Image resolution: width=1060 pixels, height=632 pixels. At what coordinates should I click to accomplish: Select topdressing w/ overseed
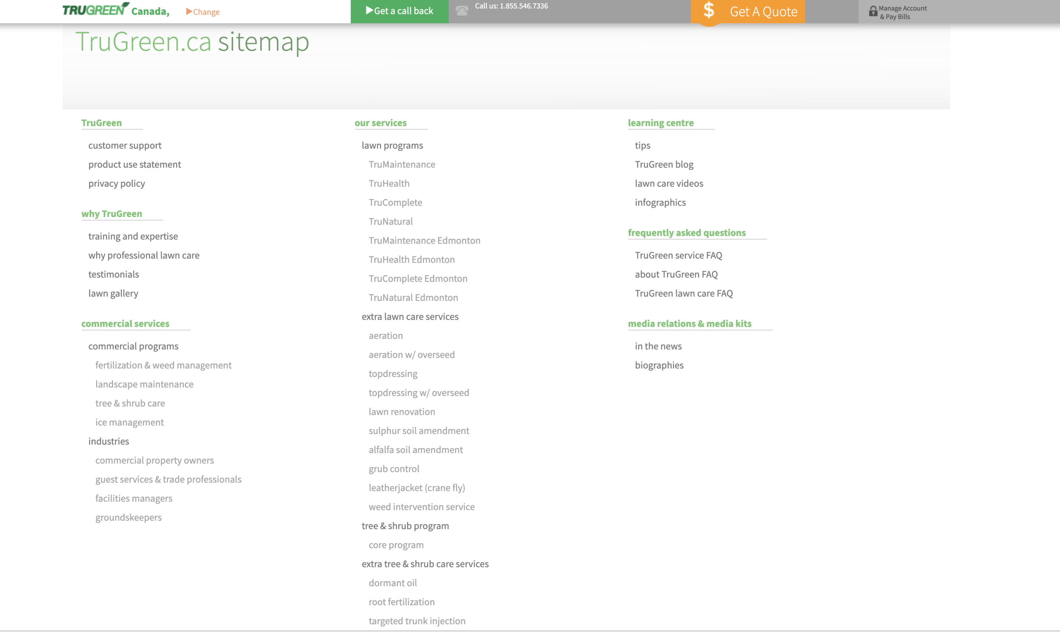[x=419, y=393]
